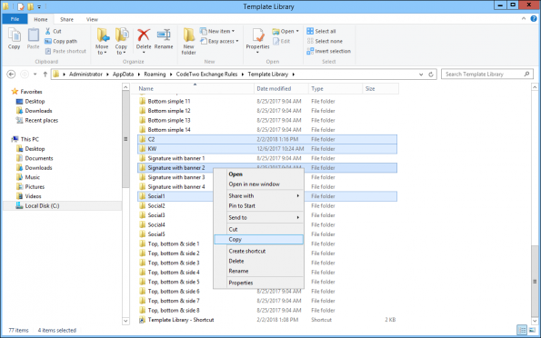Click the red X Delete ribbon icon

[x=144, y=35]
